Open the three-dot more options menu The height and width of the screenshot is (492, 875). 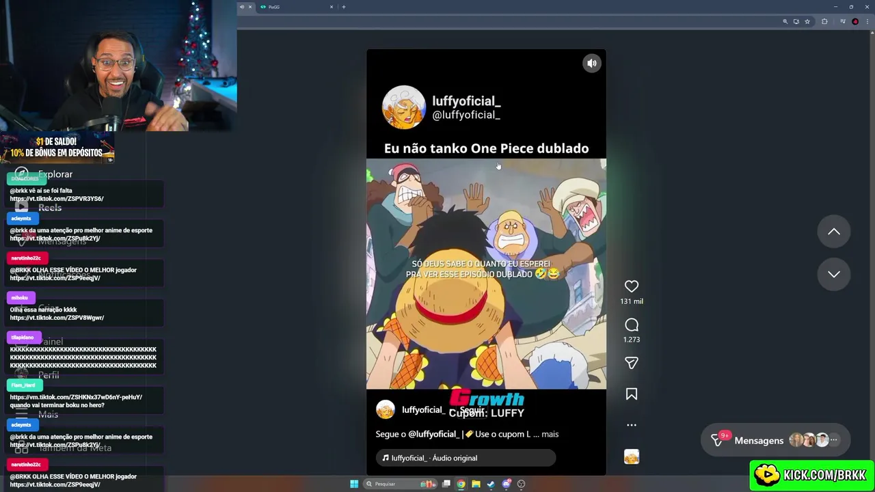(632, 425)
